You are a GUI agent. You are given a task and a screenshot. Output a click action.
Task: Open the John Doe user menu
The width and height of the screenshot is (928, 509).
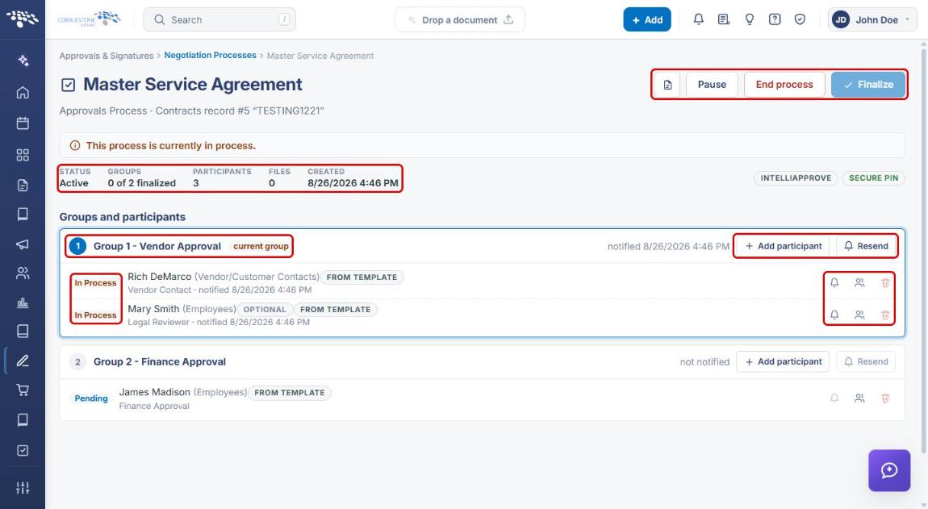click(872, 19)
